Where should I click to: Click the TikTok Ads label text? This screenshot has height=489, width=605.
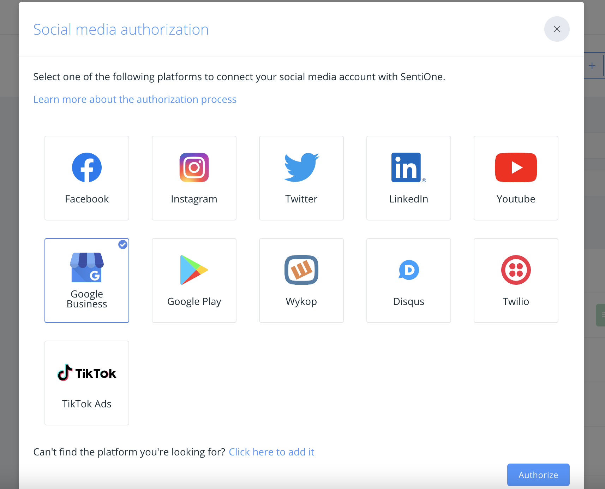point(87,404)
